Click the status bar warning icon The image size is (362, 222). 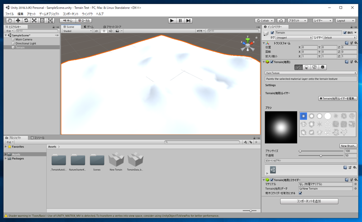6,216
